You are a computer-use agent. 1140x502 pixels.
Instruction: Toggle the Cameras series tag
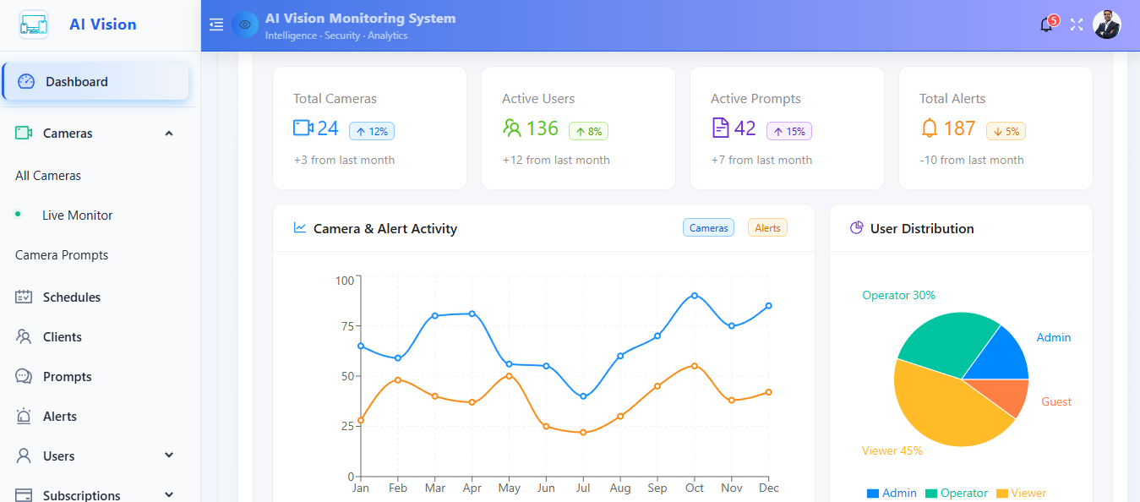pos(708,228)
